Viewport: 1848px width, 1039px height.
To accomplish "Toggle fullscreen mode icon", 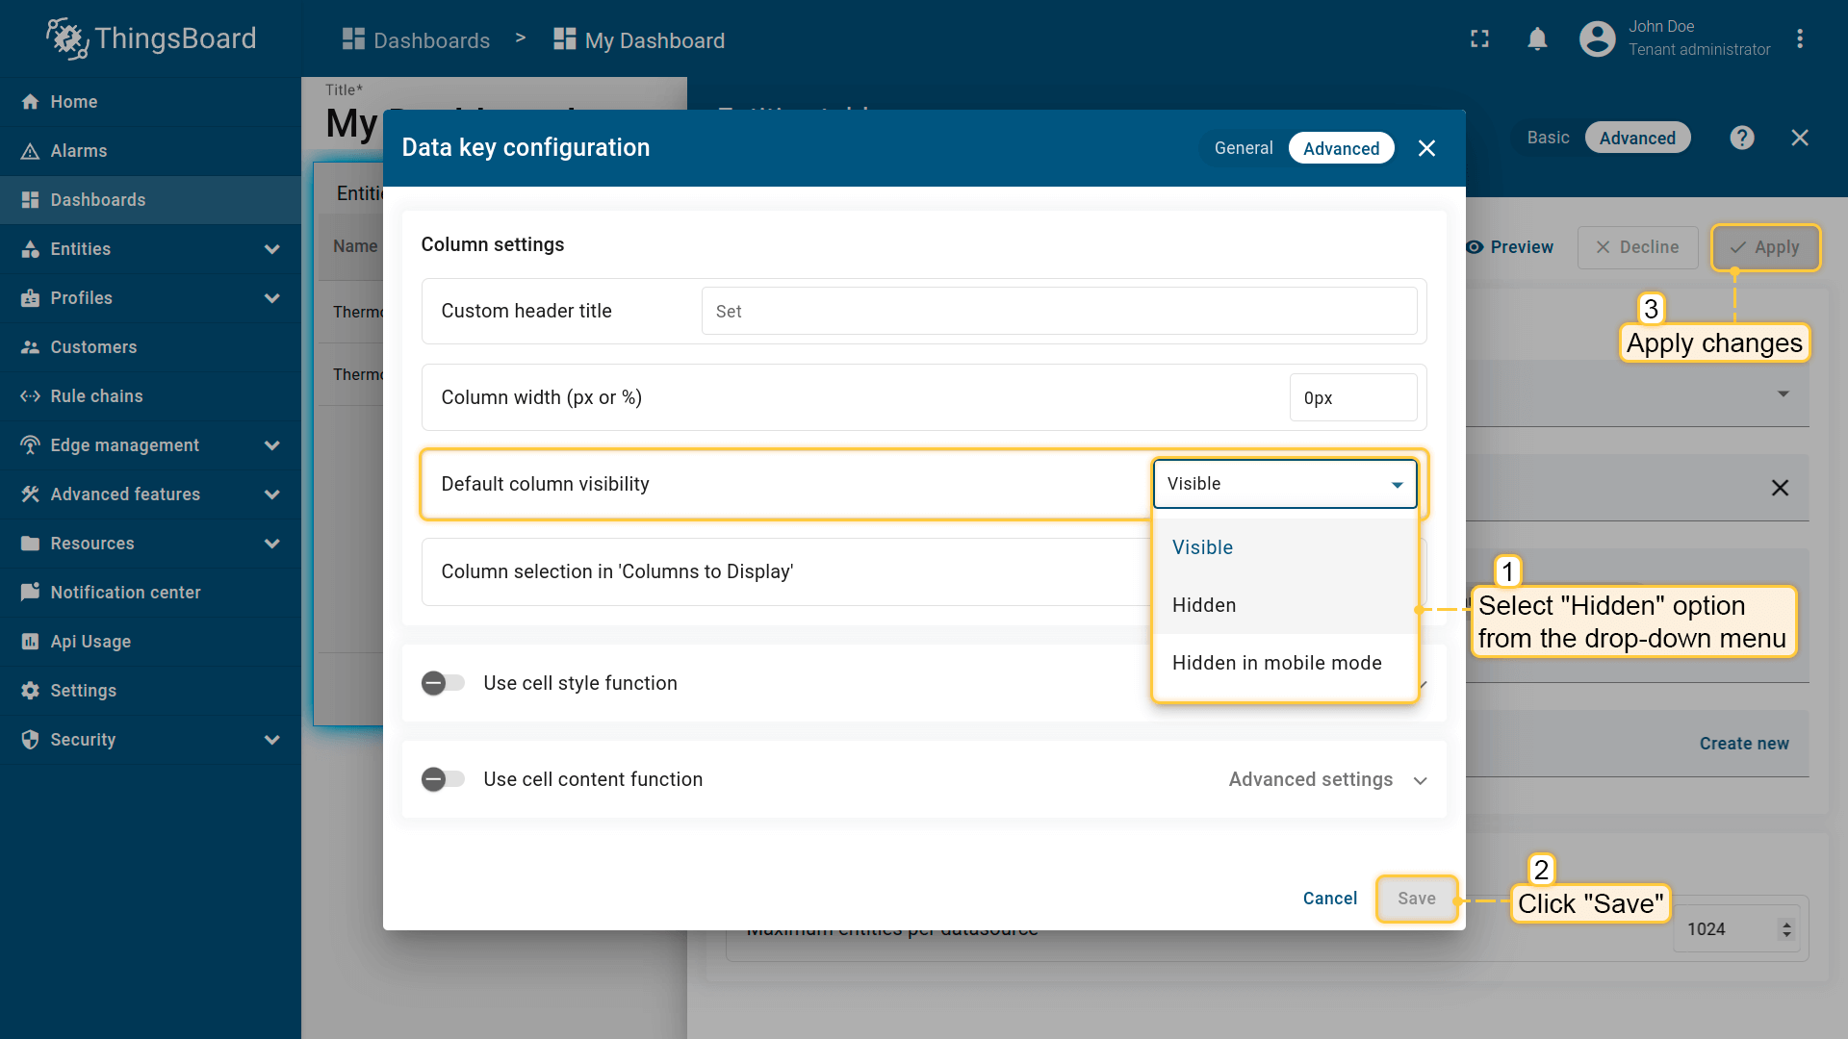I will point(1479,39).
